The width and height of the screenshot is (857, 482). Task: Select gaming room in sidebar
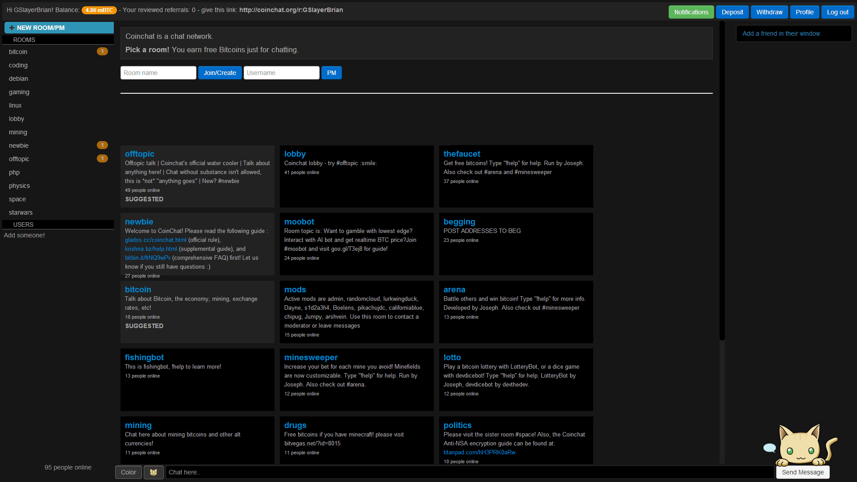19,92
